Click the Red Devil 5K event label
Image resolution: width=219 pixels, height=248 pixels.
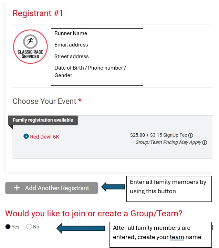coord(45,137)
